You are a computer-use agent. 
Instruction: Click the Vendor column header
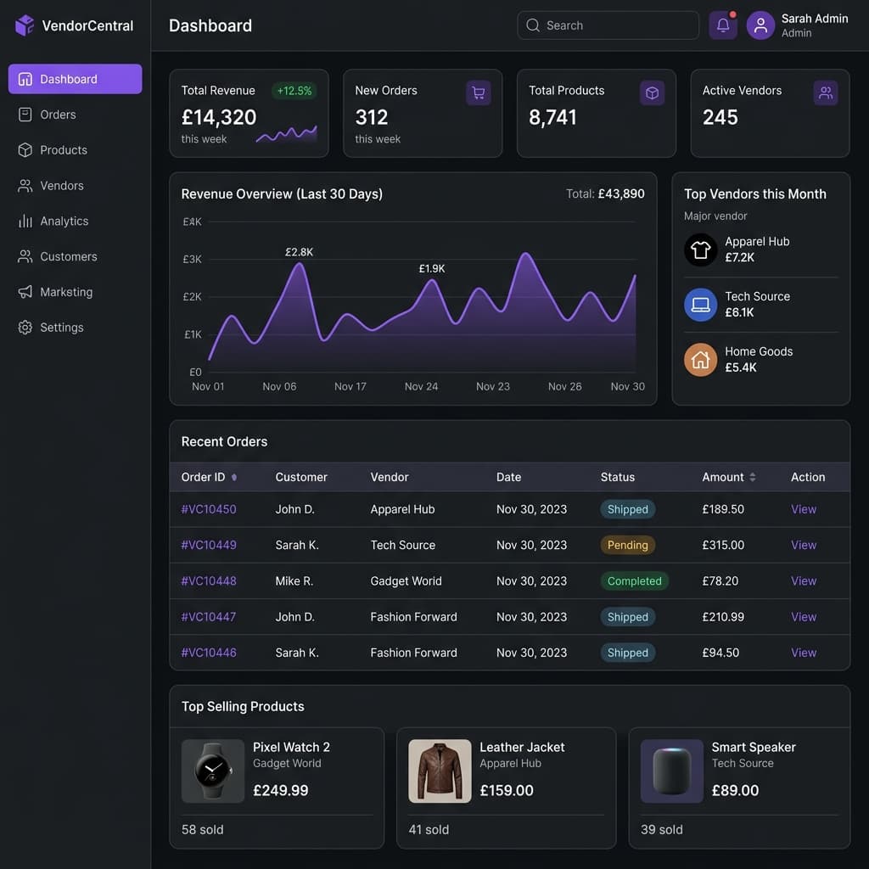(x=390, y=477)
